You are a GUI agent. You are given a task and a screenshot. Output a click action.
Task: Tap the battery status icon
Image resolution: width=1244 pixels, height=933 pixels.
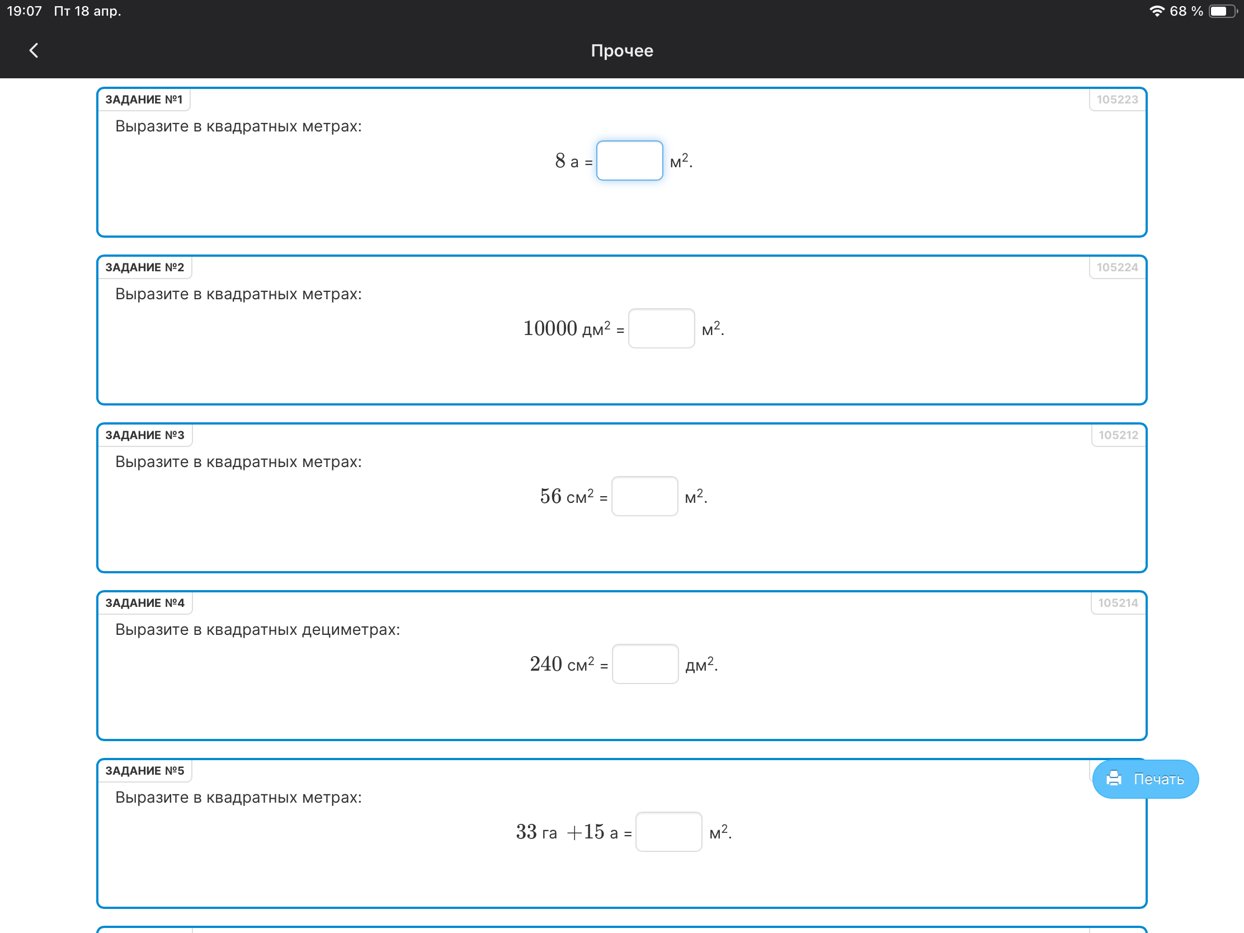coord(1222,11)
